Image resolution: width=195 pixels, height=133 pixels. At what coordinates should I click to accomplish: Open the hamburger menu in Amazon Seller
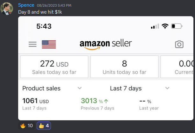coord(32,44)
